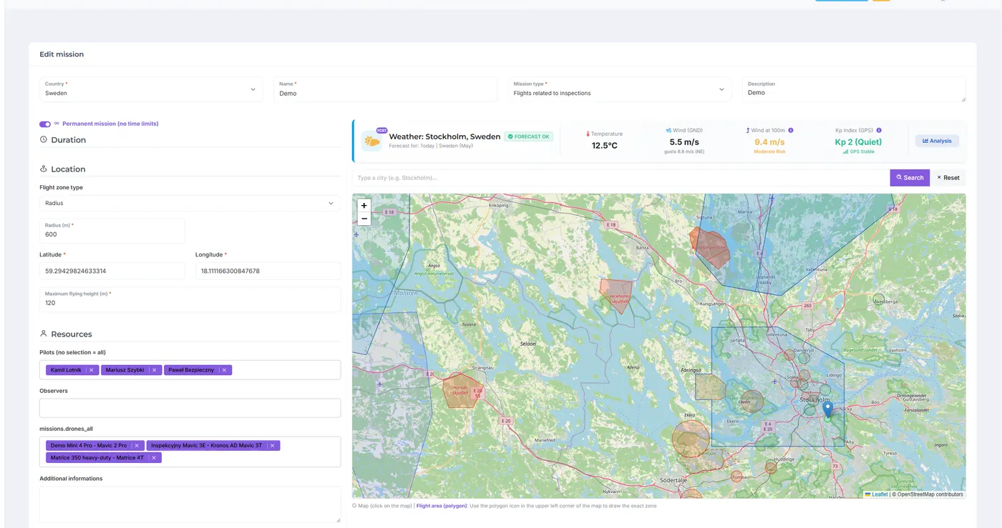
Task: Open the Flight zone type dropdown
Action: (190, 203)
